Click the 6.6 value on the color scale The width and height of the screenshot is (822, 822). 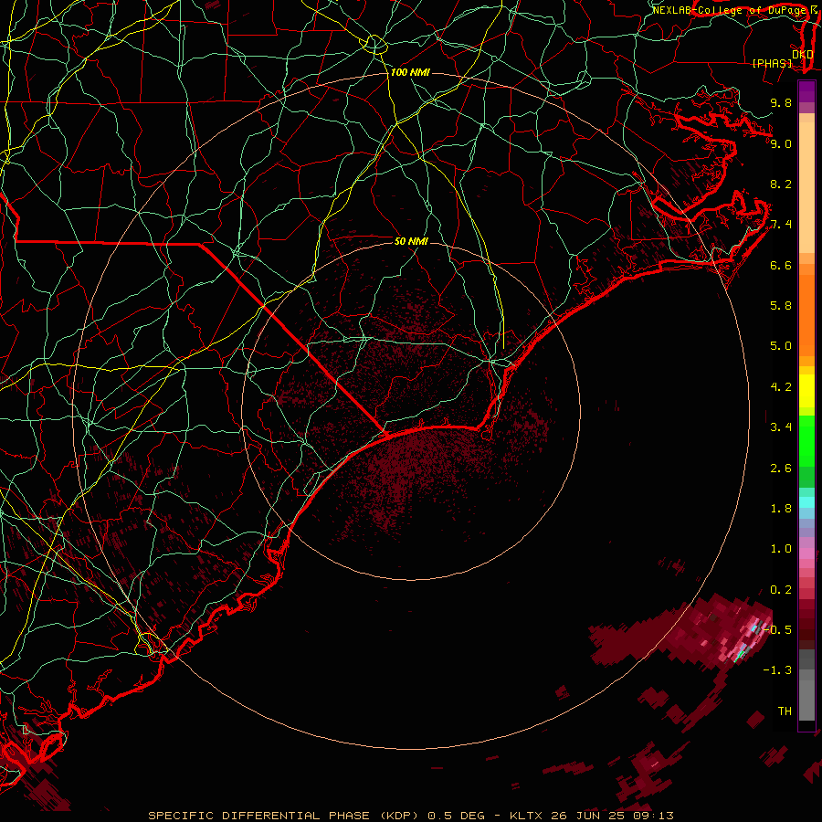pyautogui.click(x=781, y=265)
